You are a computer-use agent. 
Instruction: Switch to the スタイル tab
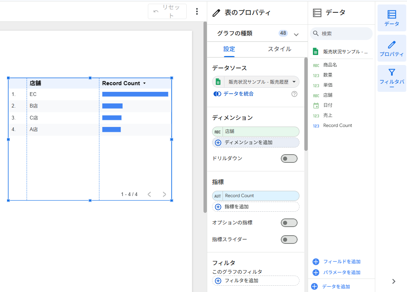(x=279, y=49)
